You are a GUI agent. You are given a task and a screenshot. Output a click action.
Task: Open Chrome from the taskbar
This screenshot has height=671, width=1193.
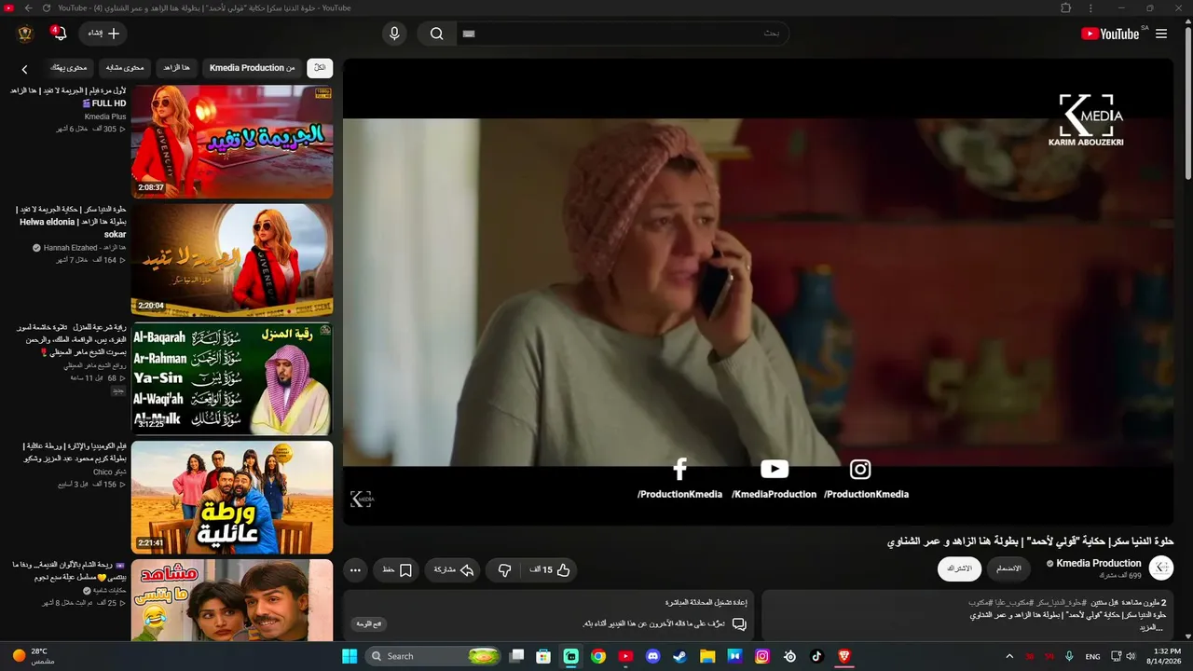(598, 656)
